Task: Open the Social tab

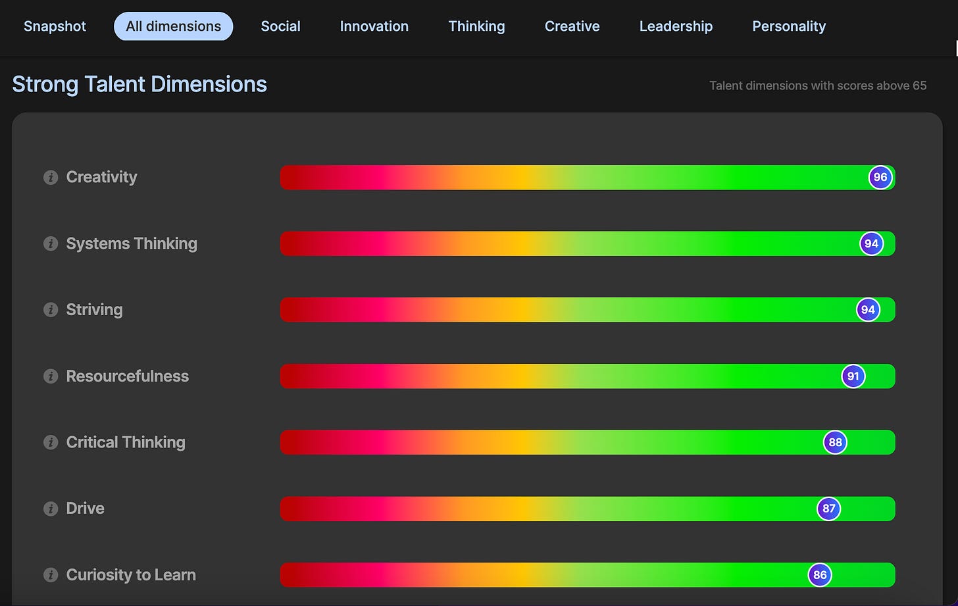Action: 280,26
